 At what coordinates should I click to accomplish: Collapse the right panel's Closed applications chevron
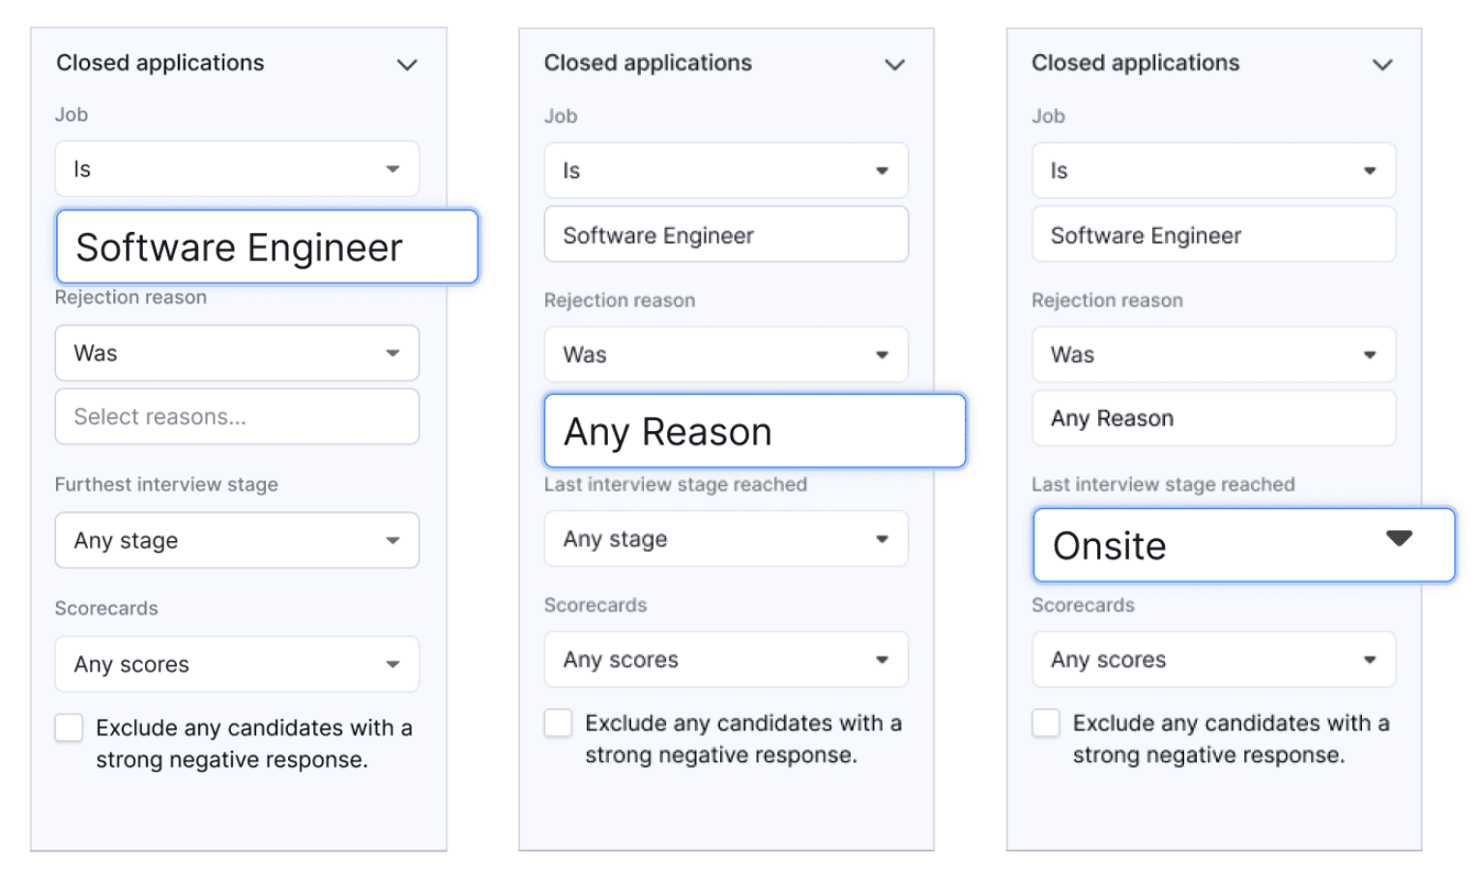tap(1382, 65)
